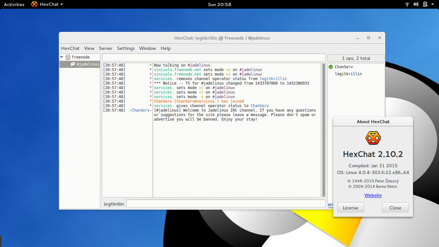Open the HexChat application menu arrow in the top bar
439x247 pixels.
(x=62, y=5)
